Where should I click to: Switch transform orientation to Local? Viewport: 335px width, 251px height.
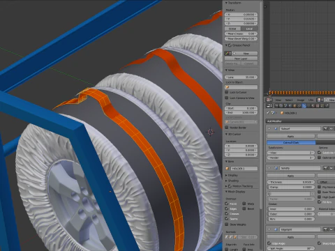coord(249,29)
